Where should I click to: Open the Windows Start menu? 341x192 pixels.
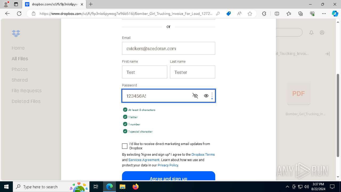tap(6, 187)
